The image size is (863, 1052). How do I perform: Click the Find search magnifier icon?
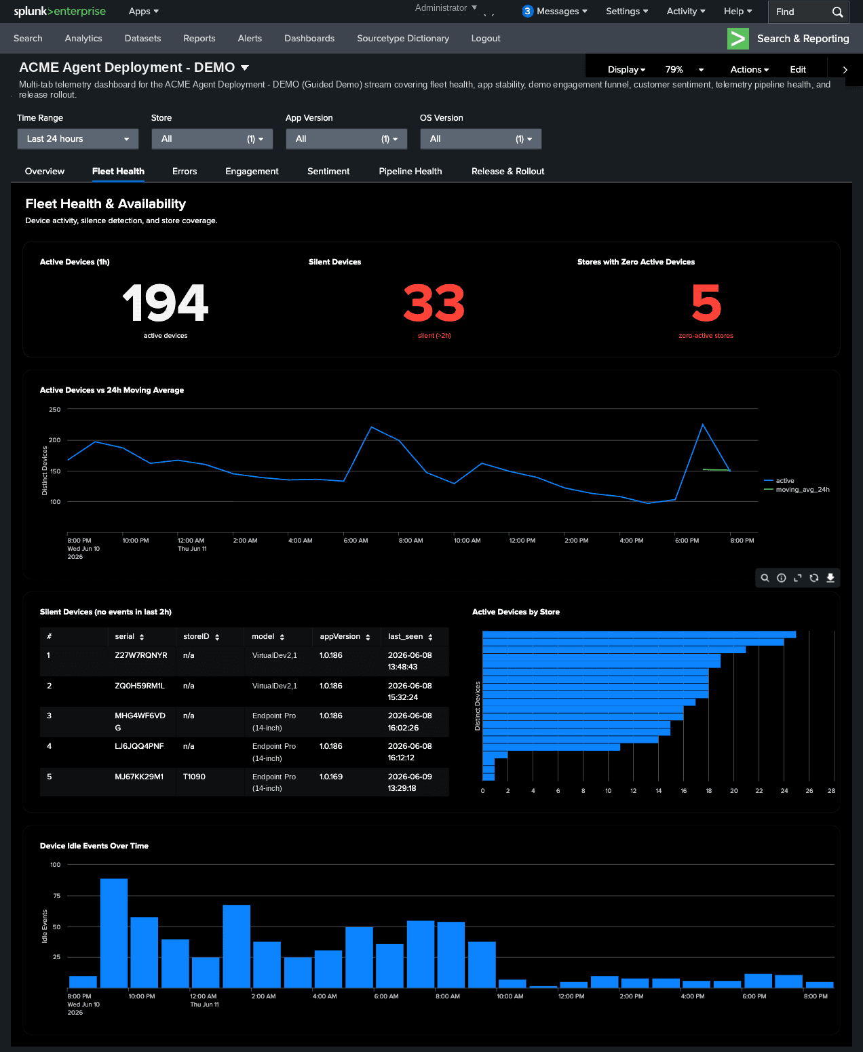click(837, 12)
